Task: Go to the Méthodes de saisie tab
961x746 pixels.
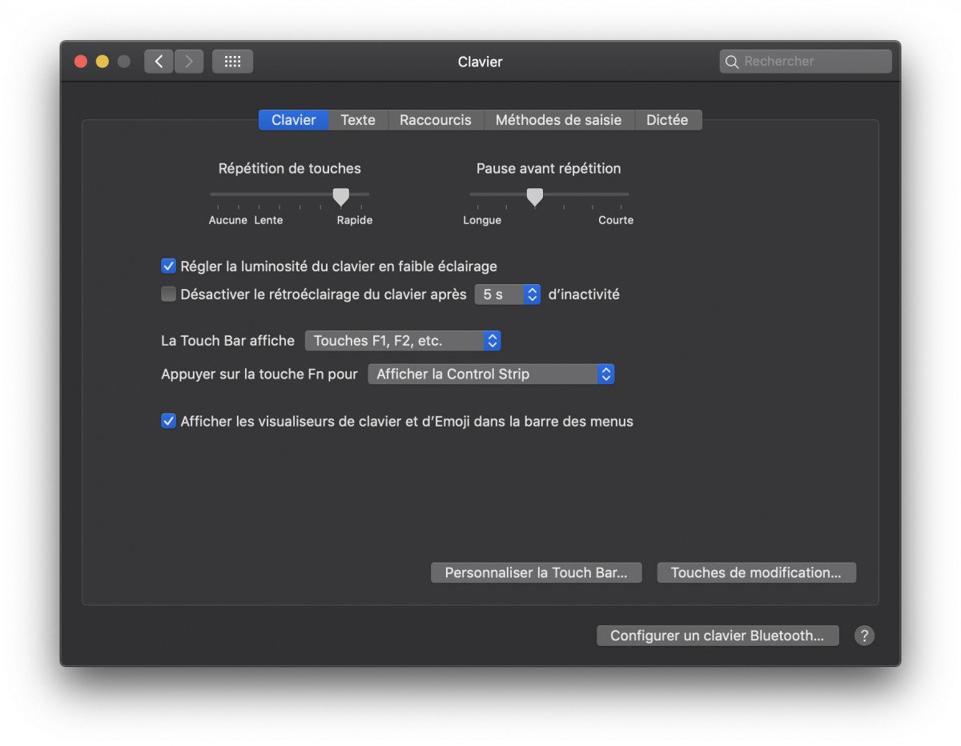Action: coord(559,119)
